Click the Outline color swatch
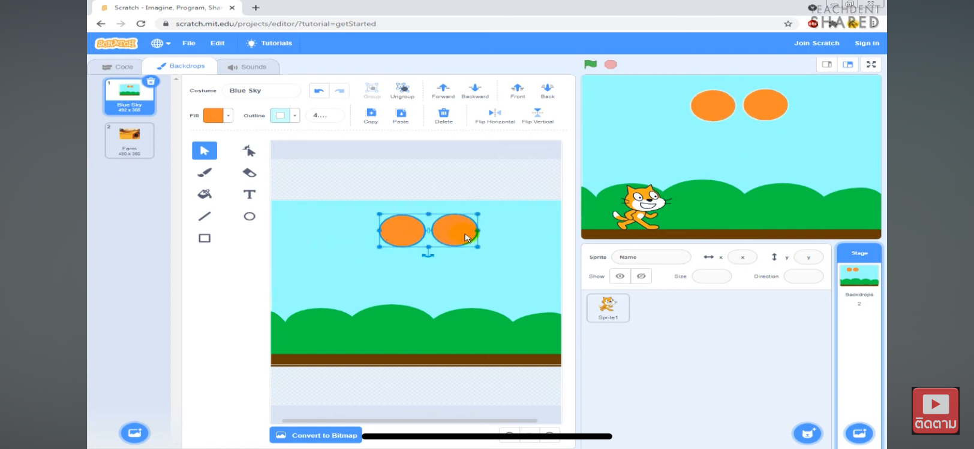The height and width of the screenshot is (449, 974). [280, 116]
